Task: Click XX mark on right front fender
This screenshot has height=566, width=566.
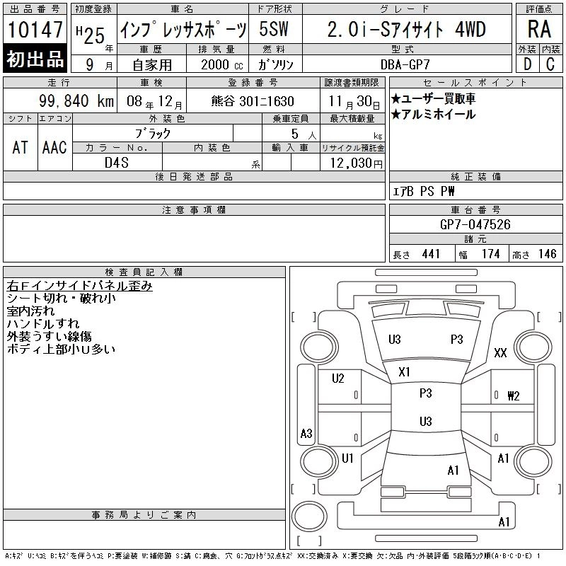Action: (500, 352)
